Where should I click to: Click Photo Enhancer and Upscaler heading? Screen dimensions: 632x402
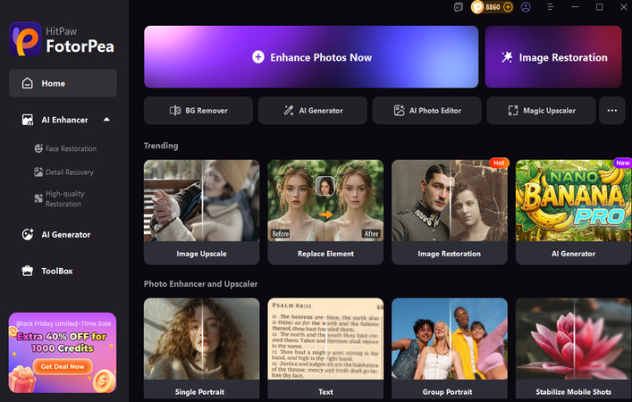tap(201, 283)
